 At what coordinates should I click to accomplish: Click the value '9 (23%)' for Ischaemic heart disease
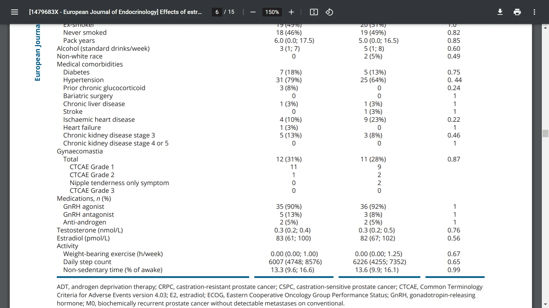pos(375,119)
